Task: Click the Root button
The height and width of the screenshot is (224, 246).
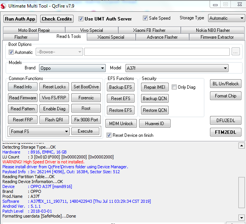Action: [86, 108]
